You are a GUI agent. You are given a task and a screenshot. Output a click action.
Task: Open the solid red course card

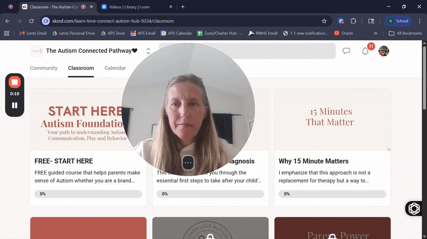(x=88, y=228)
